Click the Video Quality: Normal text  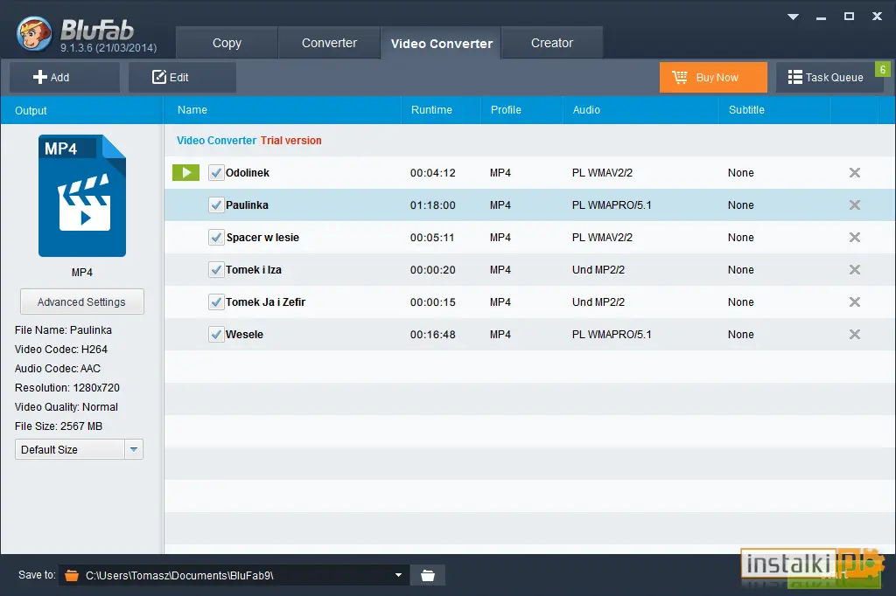click(x=66, y=407)
